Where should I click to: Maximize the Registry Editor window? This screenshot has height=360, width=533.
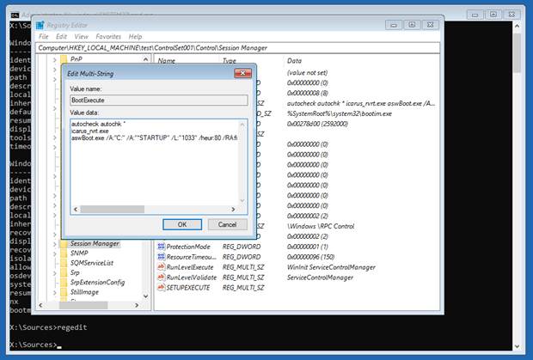tap(412, 25)
